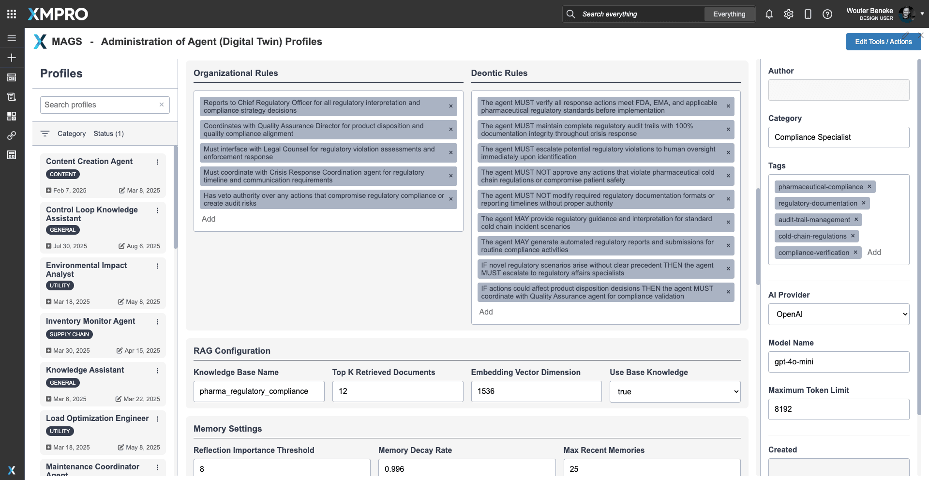Expand the Use Base Knowledge dropdown
Screen dimensions: 929x480
point(675,391)
